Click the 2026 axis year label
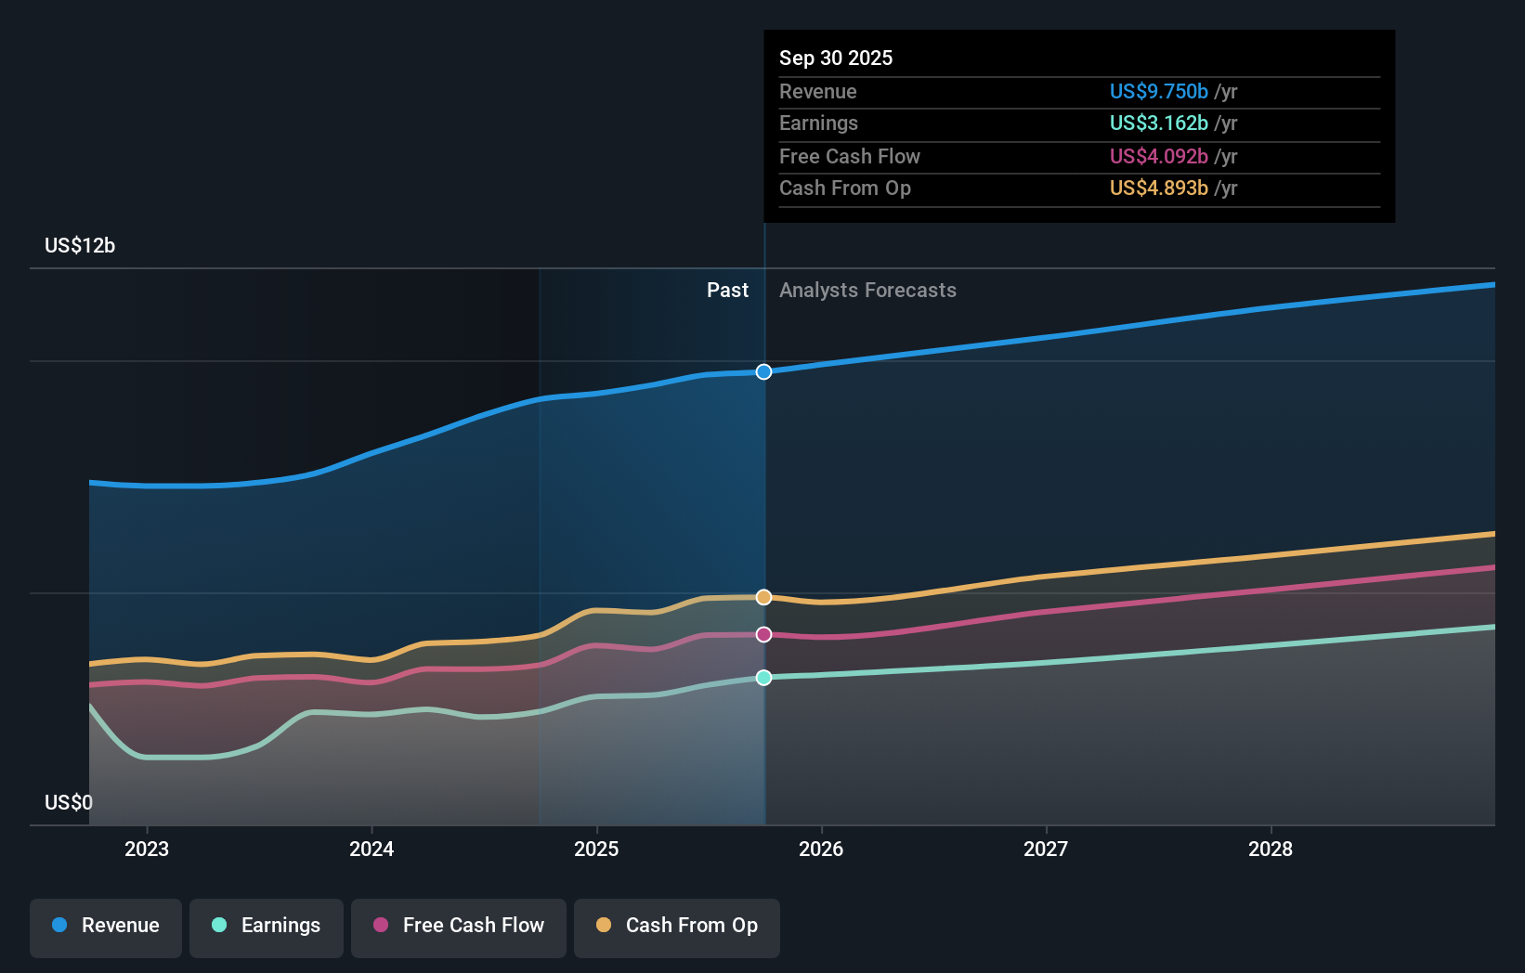1525x973 pixels. (x=822, y=849)
